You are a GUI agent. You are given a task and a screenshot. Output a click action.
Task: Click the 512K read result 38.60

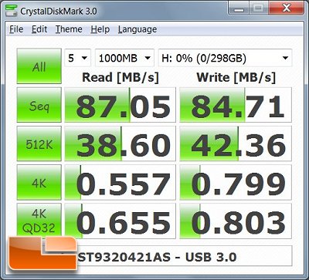120,143
